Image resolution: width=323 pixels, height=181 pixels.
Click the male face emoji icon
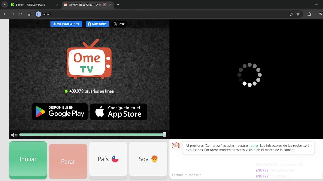[154, 159]
